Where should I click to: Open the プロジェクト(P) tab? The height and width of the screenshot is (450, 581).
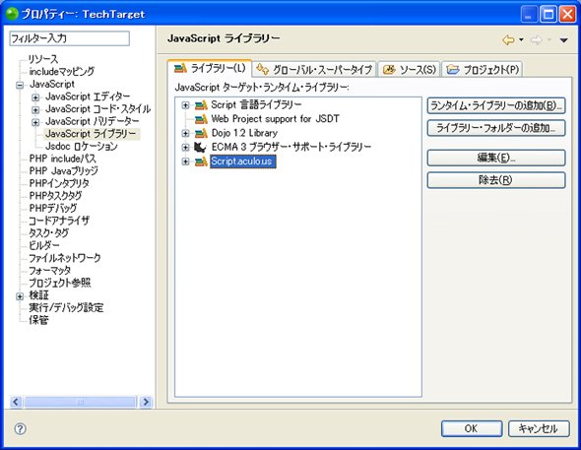click(x=483, y=69)
